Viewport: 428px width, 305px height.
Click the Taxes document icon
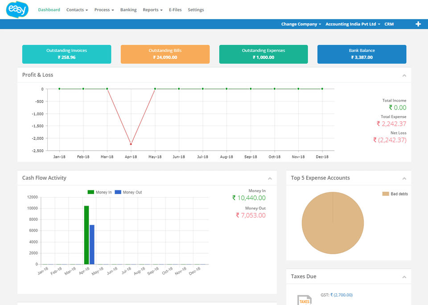pos(305,300)
